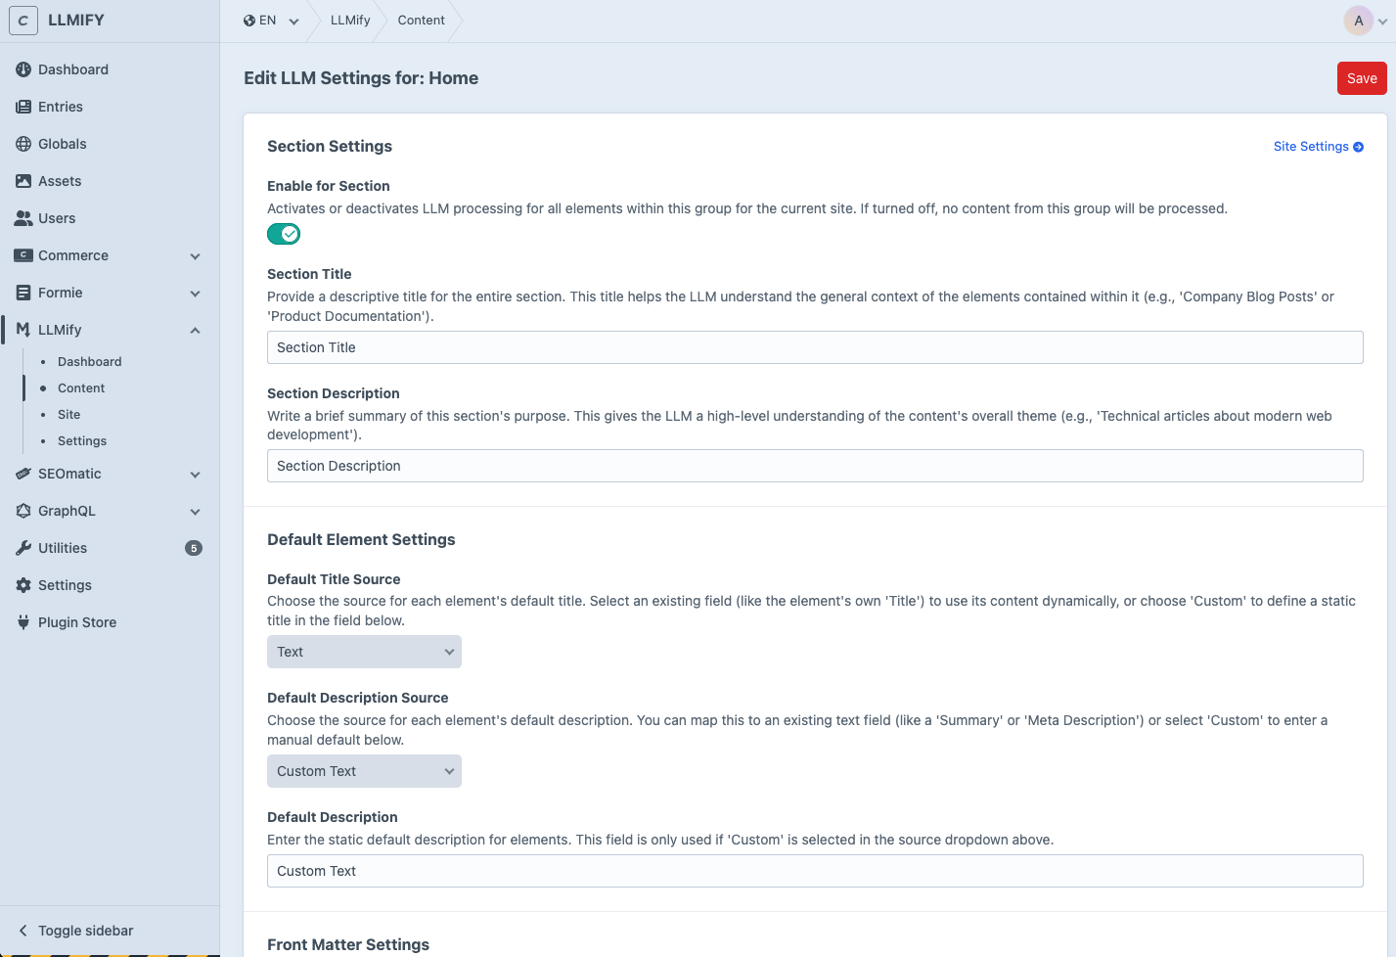Disable the Enable for Section switch
Image resolution: width=1396 pixels, height=957 pixels.
(284, 234)
